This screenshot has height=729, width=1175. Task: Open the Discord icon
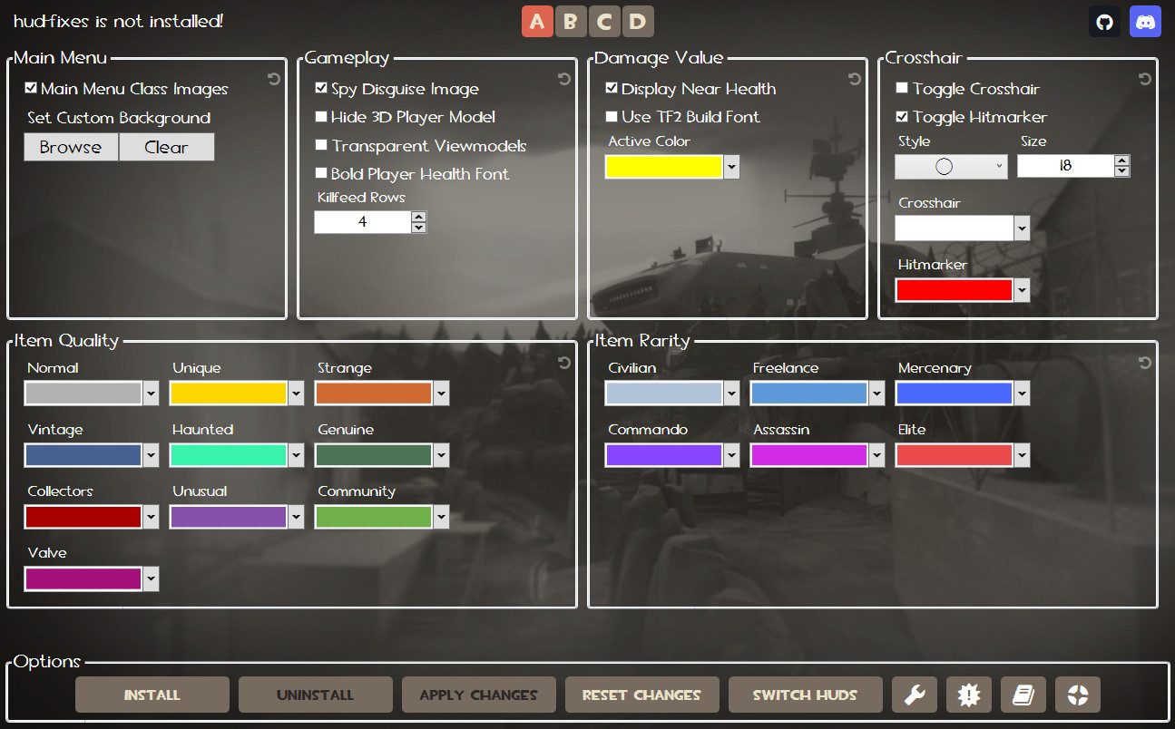[1145, 21]
